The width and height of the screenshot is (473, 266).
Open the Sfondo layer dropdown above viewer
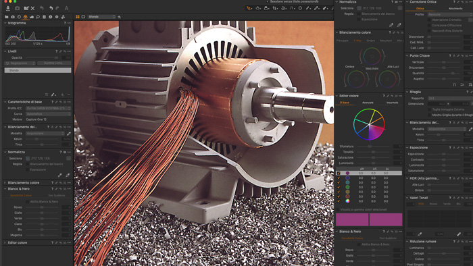101,17
